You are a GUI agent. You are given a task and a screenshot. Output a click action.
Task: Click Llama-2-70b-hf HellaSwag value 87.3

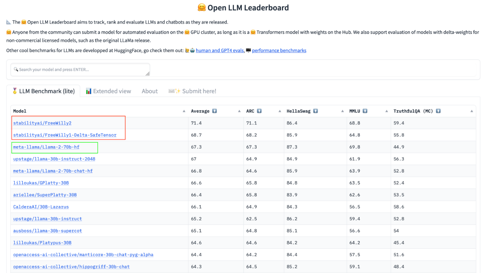292,147
